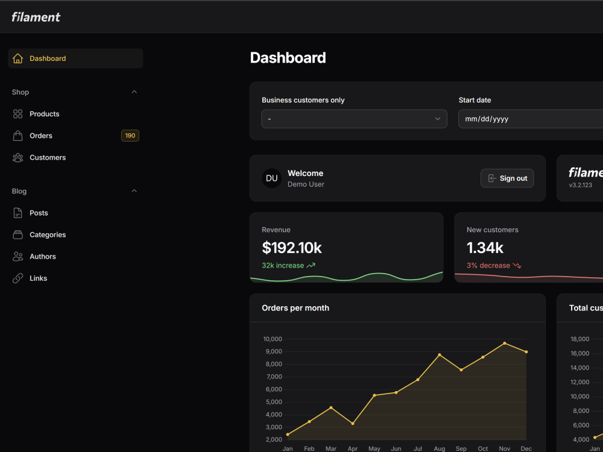Click the Dashboard page heading

(x=288, y=58)
